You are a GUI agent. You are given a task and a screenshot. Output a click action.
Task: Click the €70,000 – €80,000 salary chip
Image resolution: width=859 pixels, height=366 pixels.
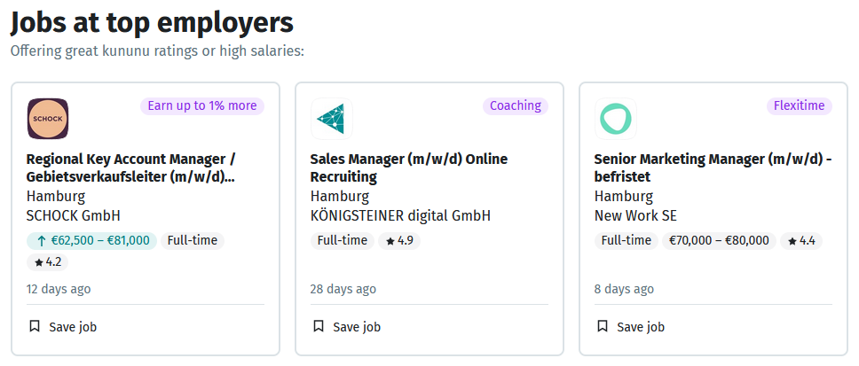pos(720,241)
